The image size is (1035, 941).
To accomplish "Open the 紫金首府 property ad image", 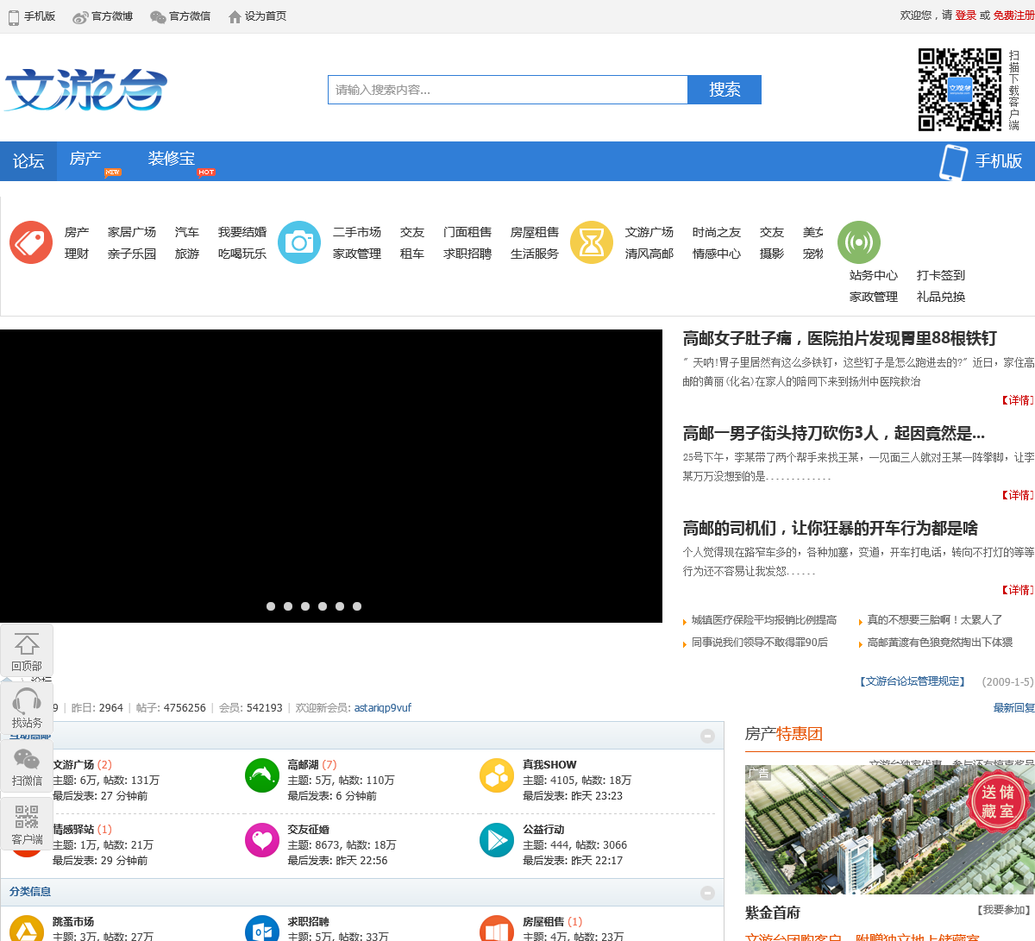I will [x=890, y=830].
